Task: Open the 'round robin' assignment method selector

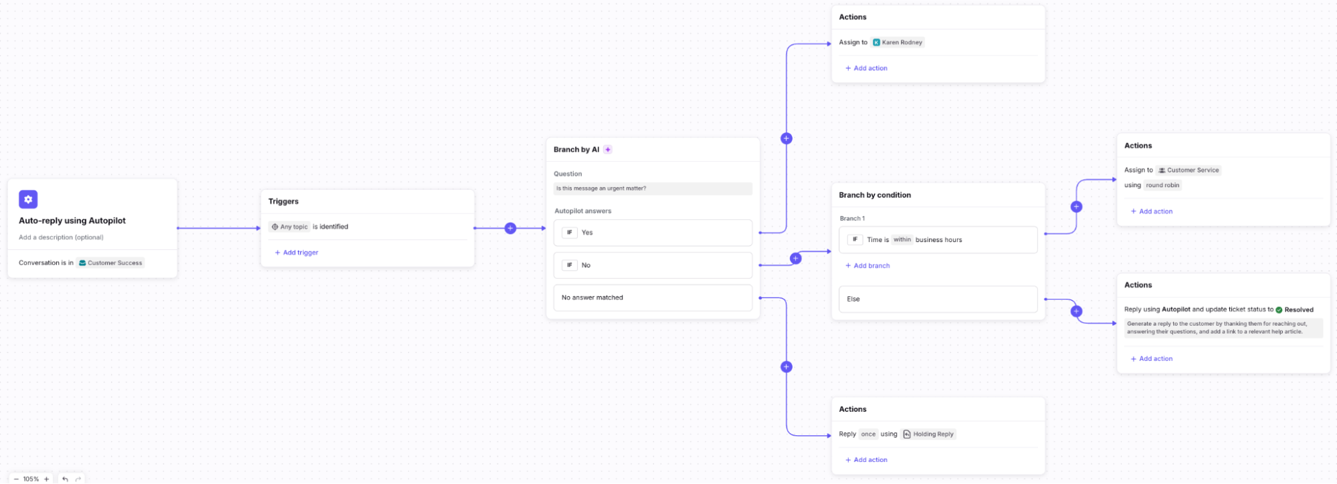Action: click(1162, 185)
